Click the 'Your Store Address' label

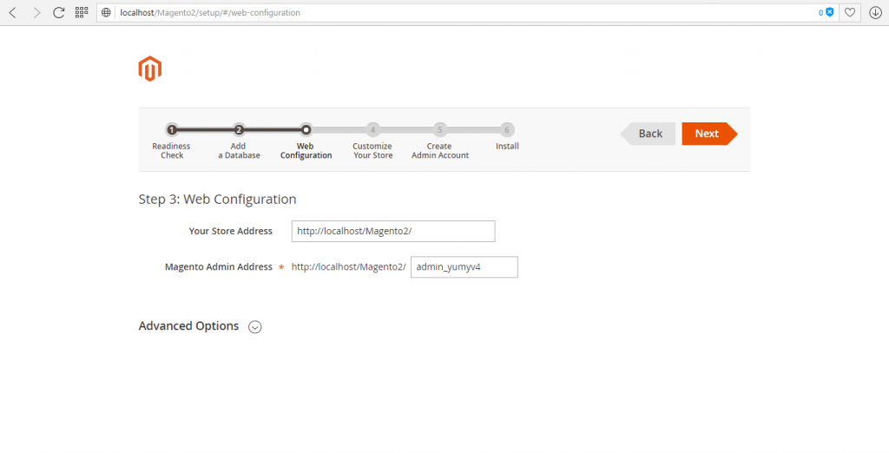pos(231,232)
